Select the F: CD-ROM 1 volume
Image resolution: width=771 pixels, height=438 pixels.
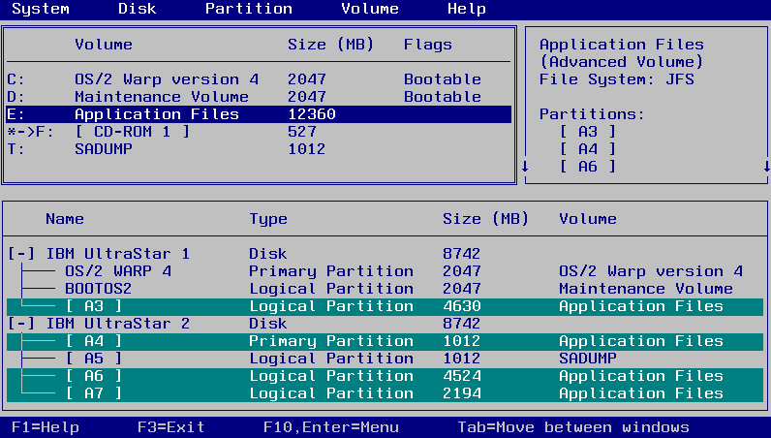click(x=259, y=132)
